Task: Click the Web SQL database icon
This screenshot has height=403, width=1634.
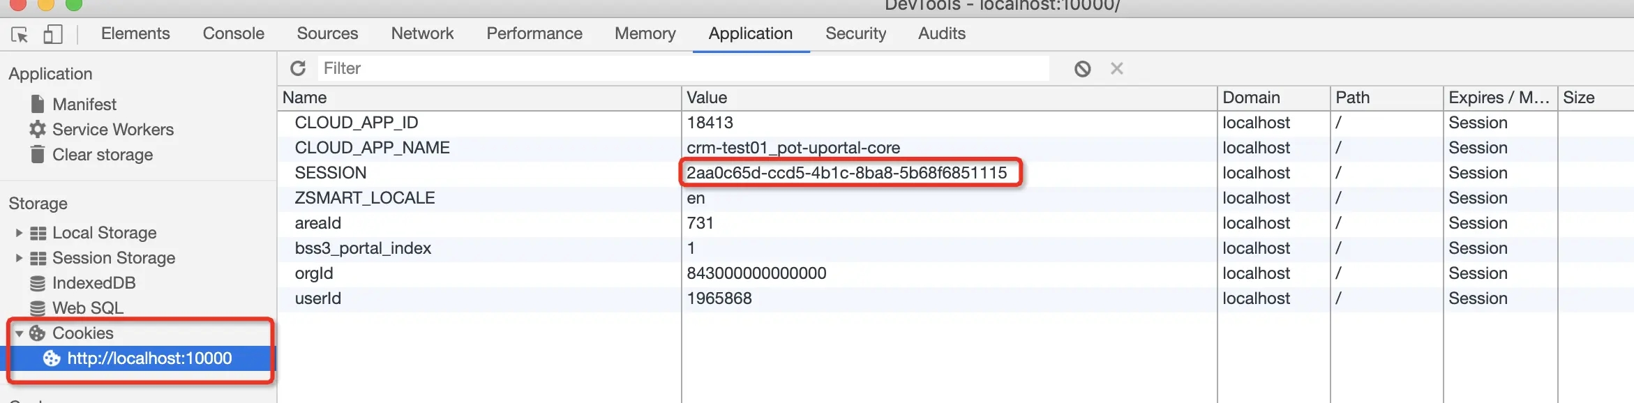Action: click(38, 308)
